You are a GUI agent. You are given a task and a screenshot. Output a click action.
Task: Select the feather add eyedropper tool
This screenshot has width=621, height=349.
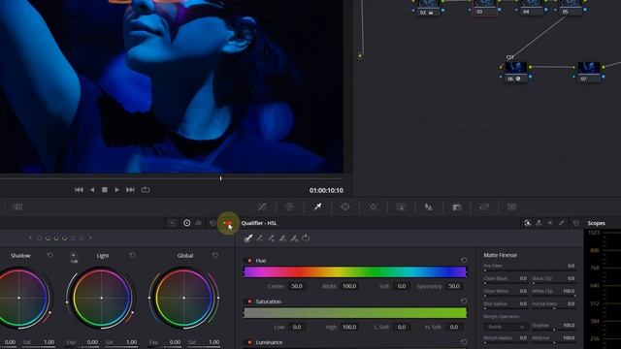[294, 238]
